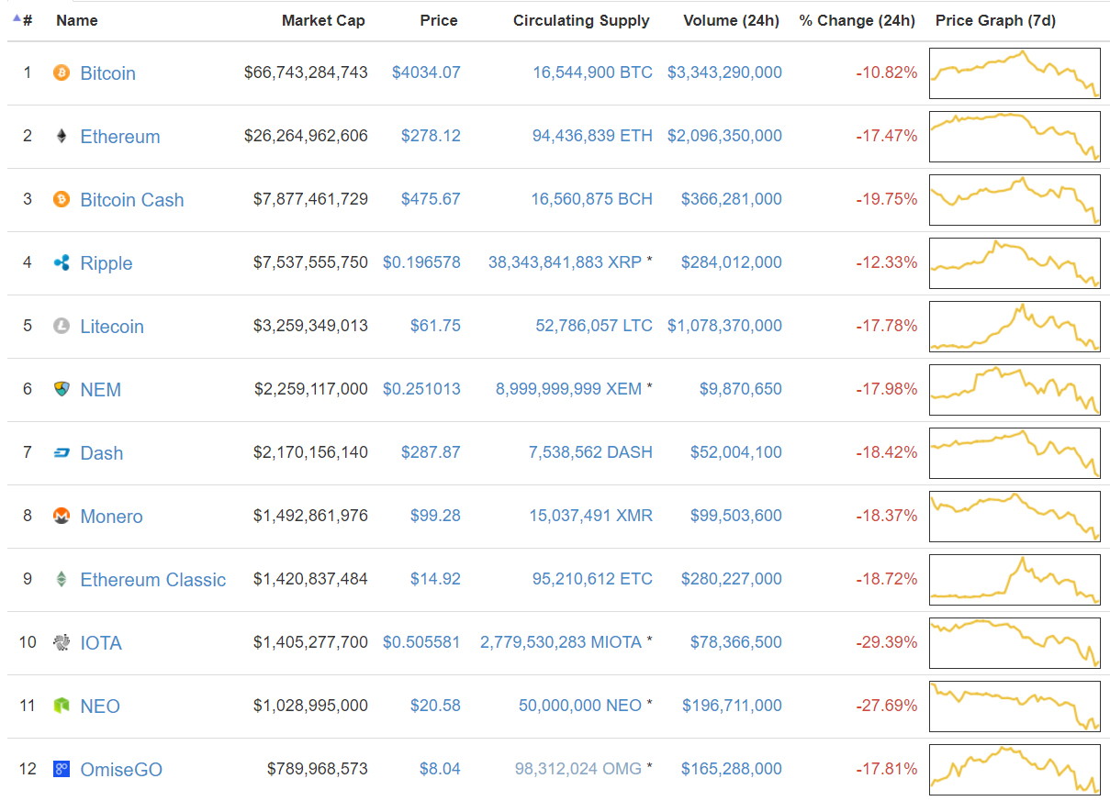Image resolution: width=1110 pixels, height=801 pixels.
Task: Click the Monero logo icon
Action: click(62, 517)
